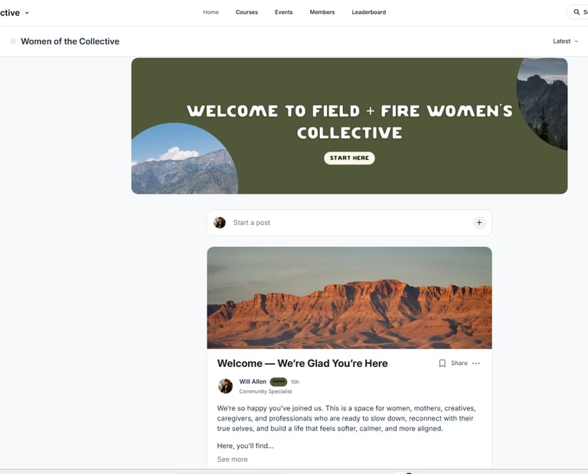Click the circle icon beside Women of the Collective
Viewport: 588px width, 474px height.
click(x=13, y=41)
